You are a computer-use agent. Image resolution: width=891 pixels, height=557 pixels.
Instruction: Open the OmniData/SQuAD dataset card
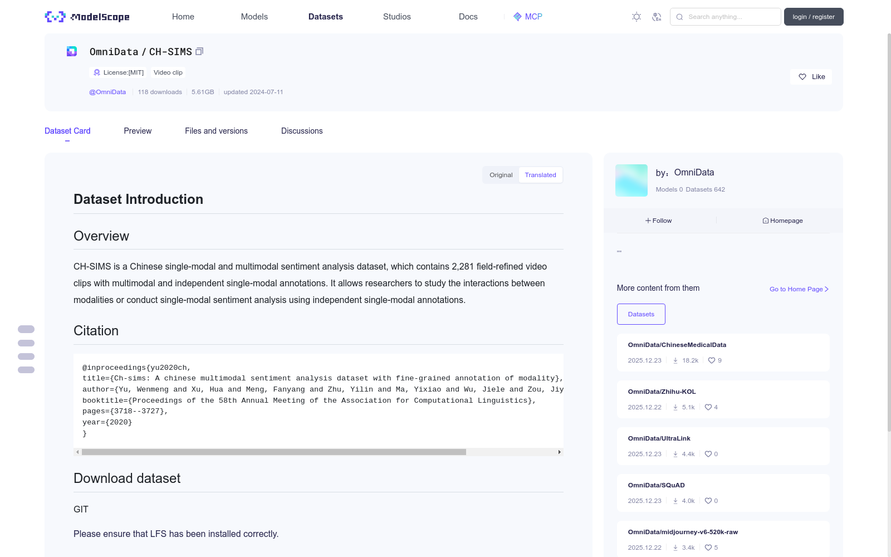click(x=723, y=493)
